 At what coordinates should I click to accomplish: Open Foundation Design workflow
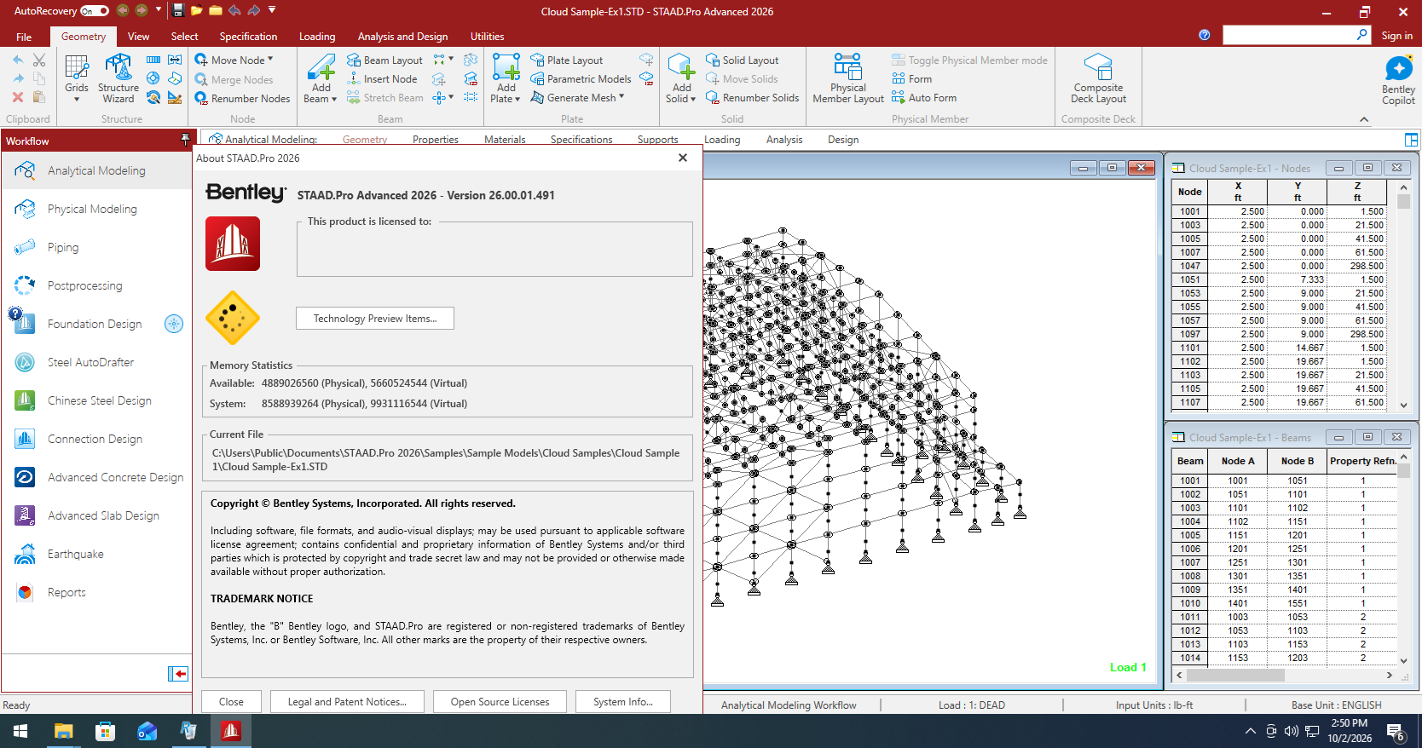[x=96, y=324]
